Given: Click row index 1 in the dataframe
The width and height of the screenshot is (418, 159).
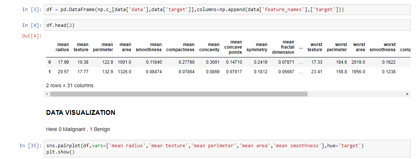Looking at the screenshot, I should pos(50,72).
